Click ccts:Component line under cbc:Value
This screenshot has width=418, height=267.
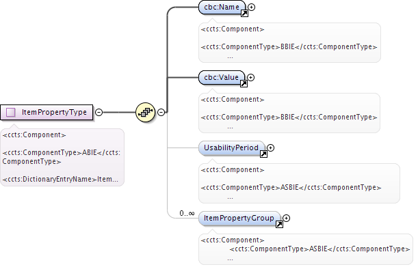233,100
